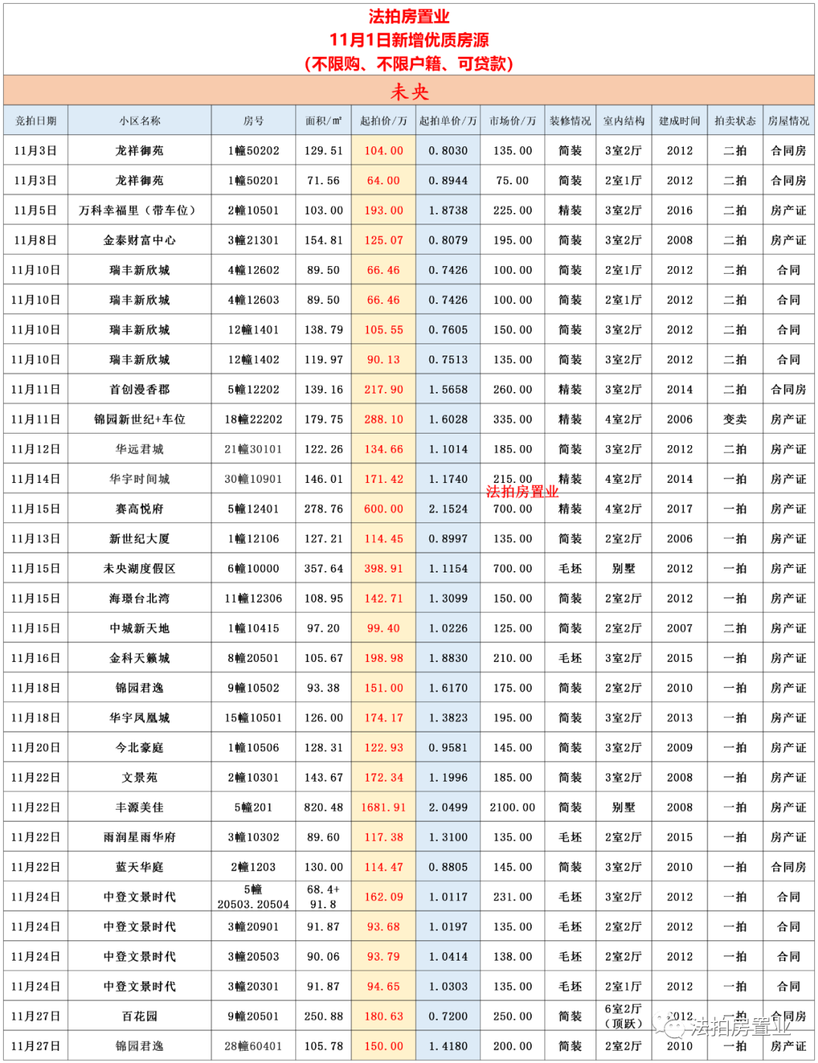Select room cell 5幢 20503.20504
Image resolution: width=818 pixels, height=1063 pixels.
[254, 897]
